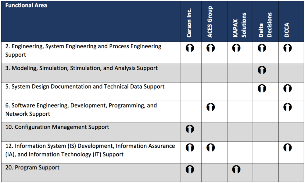
Task: Click ACES Group arrow in Software Engineering row
Action: pos(210,107)
